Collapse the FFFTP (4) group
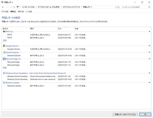 click(149, 32)
